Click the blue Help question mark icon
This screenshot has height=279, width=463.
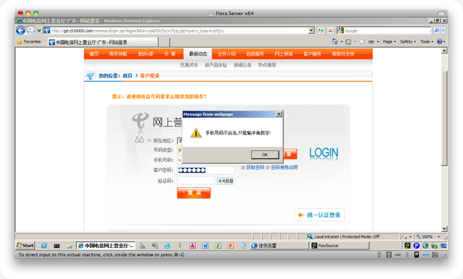[440, 42]
